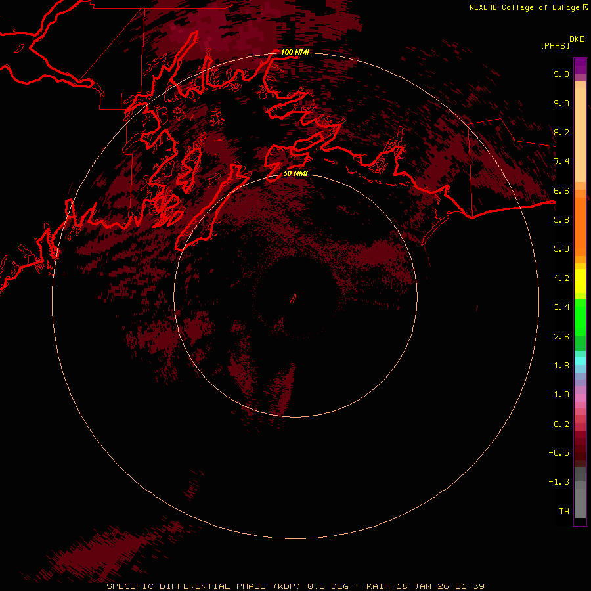This screenshot has width=591, height=591.
Task: Click the NEXLAB-College of DuPage credit text
Action: pos(525,7)
